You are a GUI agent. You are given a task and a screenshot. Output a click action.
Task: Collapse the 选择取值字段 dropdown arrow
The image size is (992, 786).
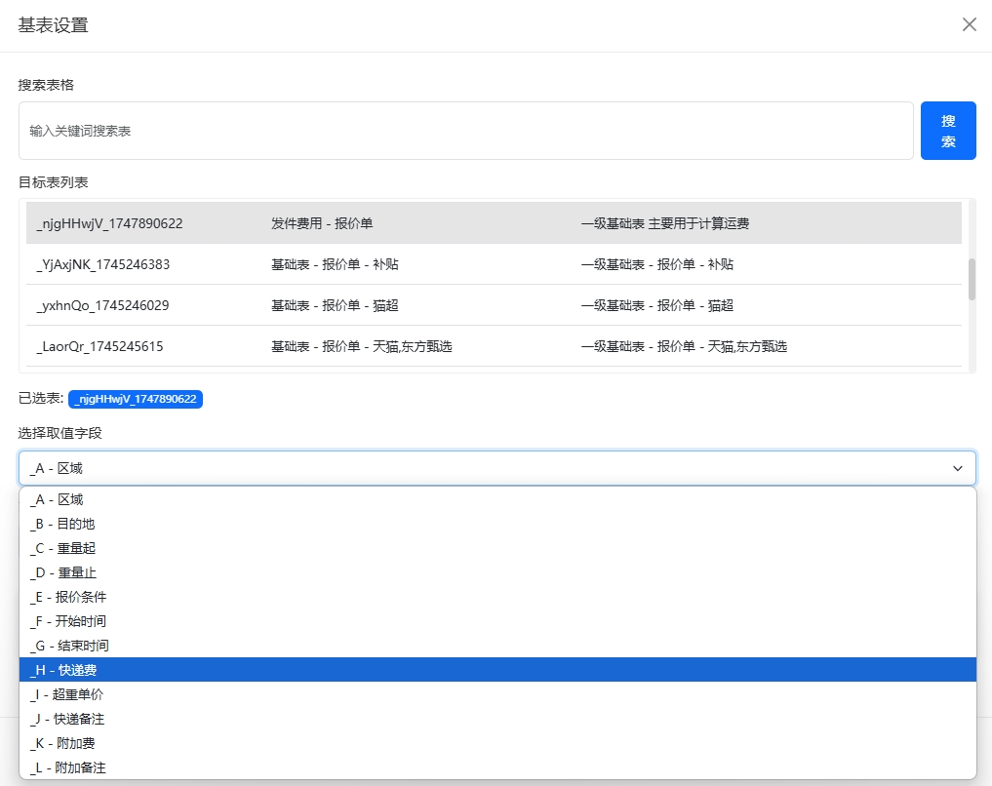tap(957, 469)
